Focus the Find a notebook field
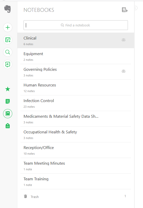This screenshot has height=208, width=143. [76, 25]
